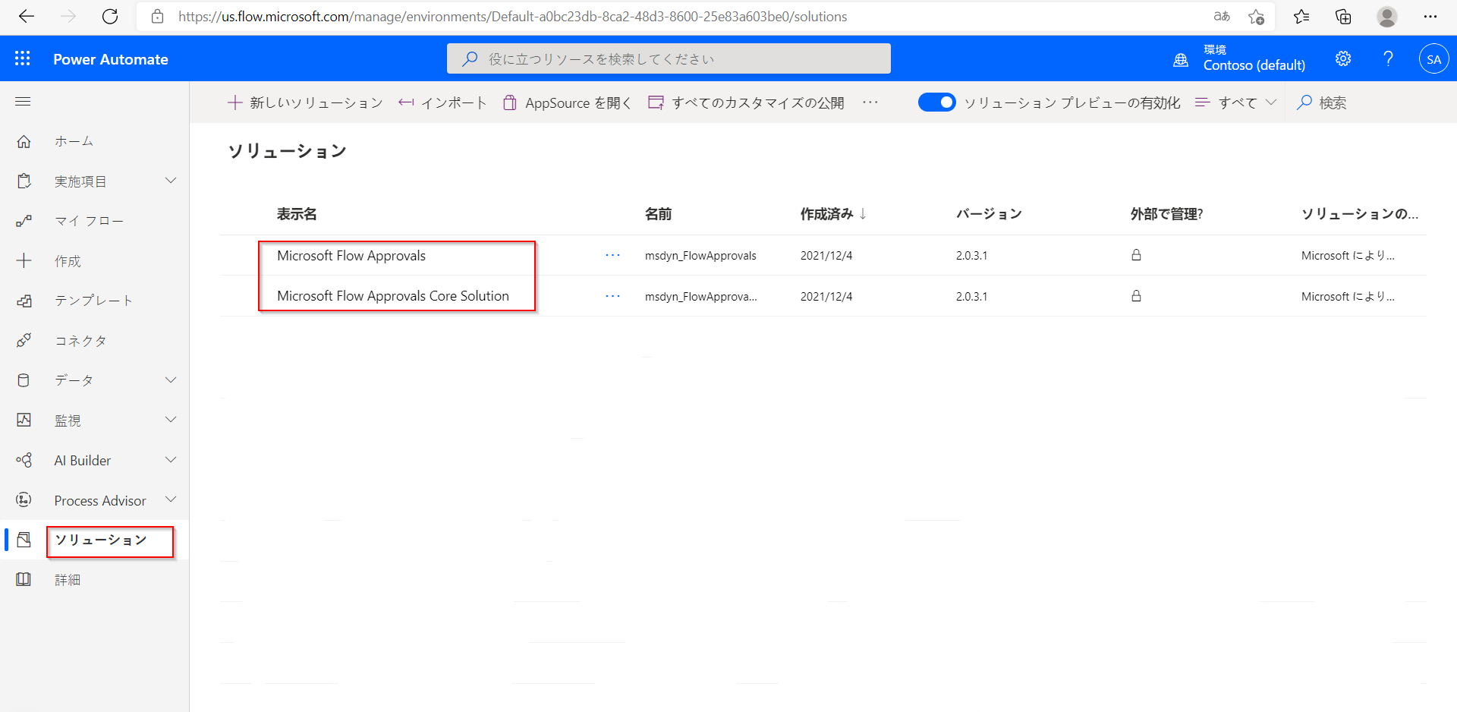This screenshot has height=712, width=1457.
Task: Toggle ソリューション プレビューの有効化 switch
Action: pyautogui.click(x=937, y=102)
